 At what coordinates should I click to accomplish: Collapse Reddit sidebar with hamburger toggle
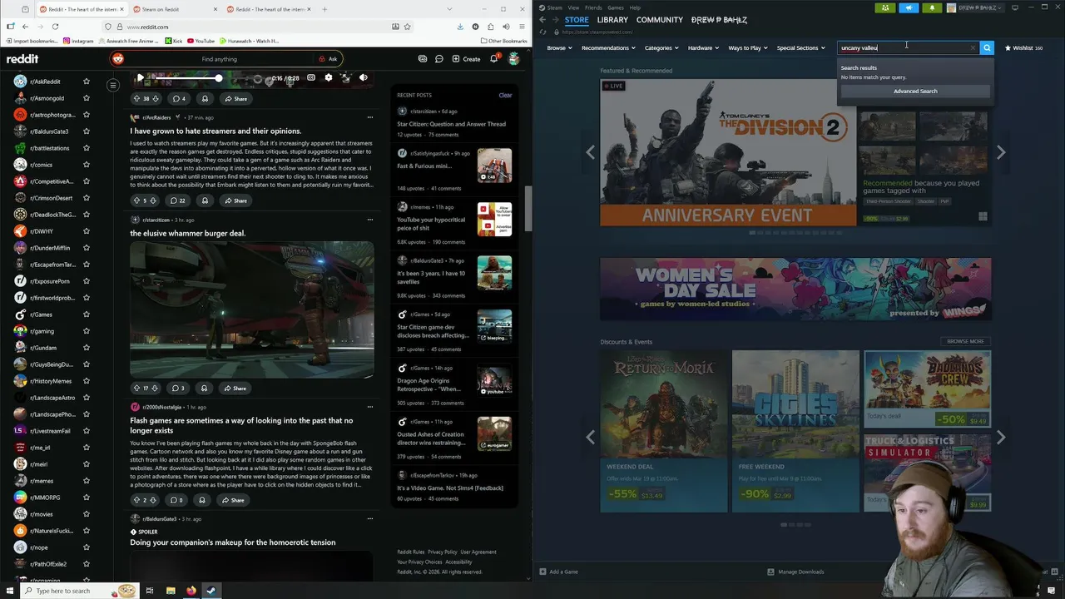pyautogui.click(x=113, y=85)
